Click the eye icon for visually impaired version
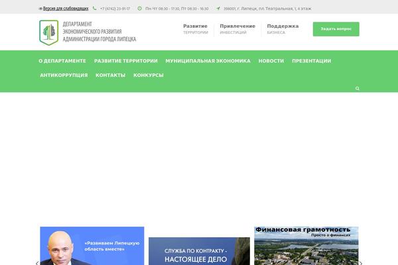 pos(40,9)
